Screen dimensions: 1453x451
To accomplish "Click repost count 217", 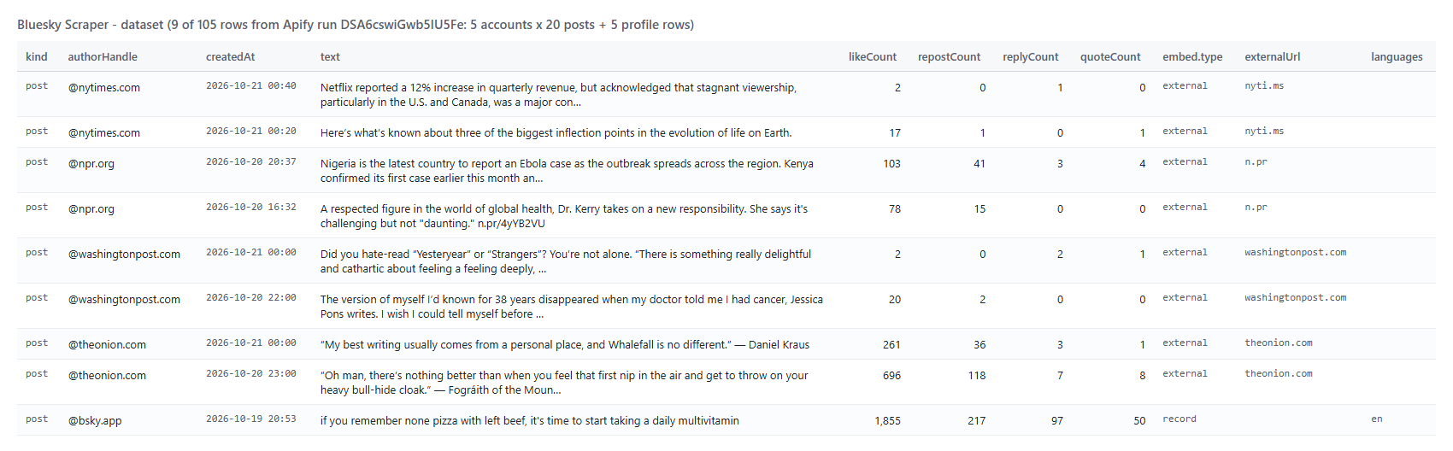I will (x=977, y=421).
